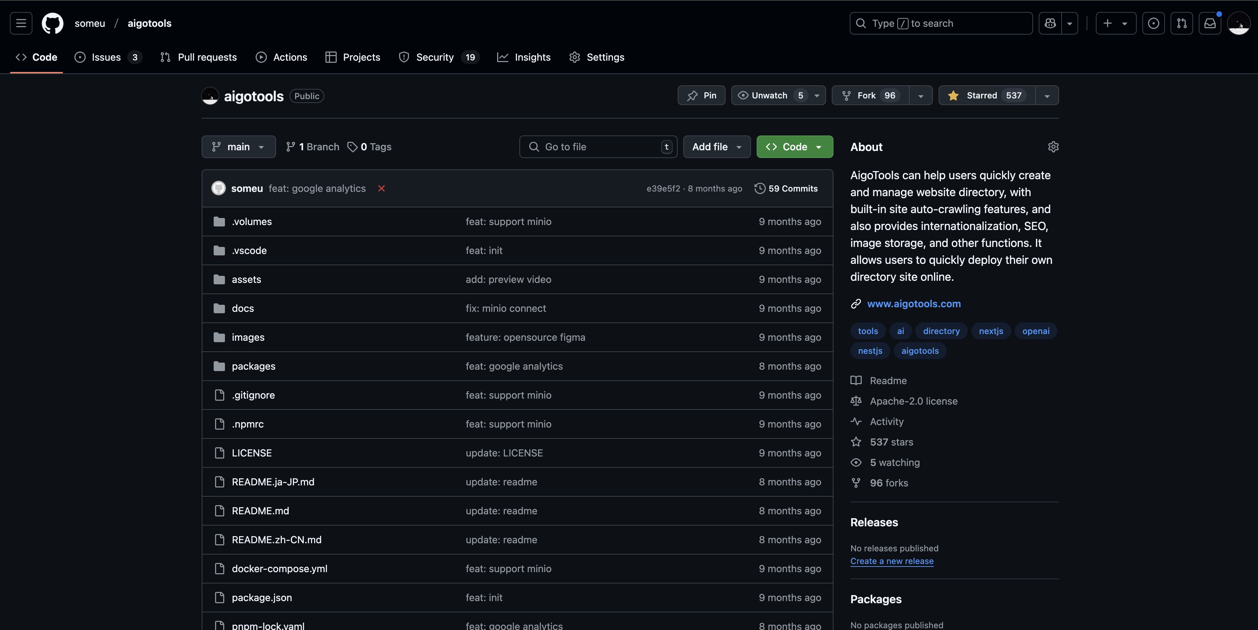Open commit hash e39e5f2
This screenshot has height=630, width=1258.
point(663,189)
